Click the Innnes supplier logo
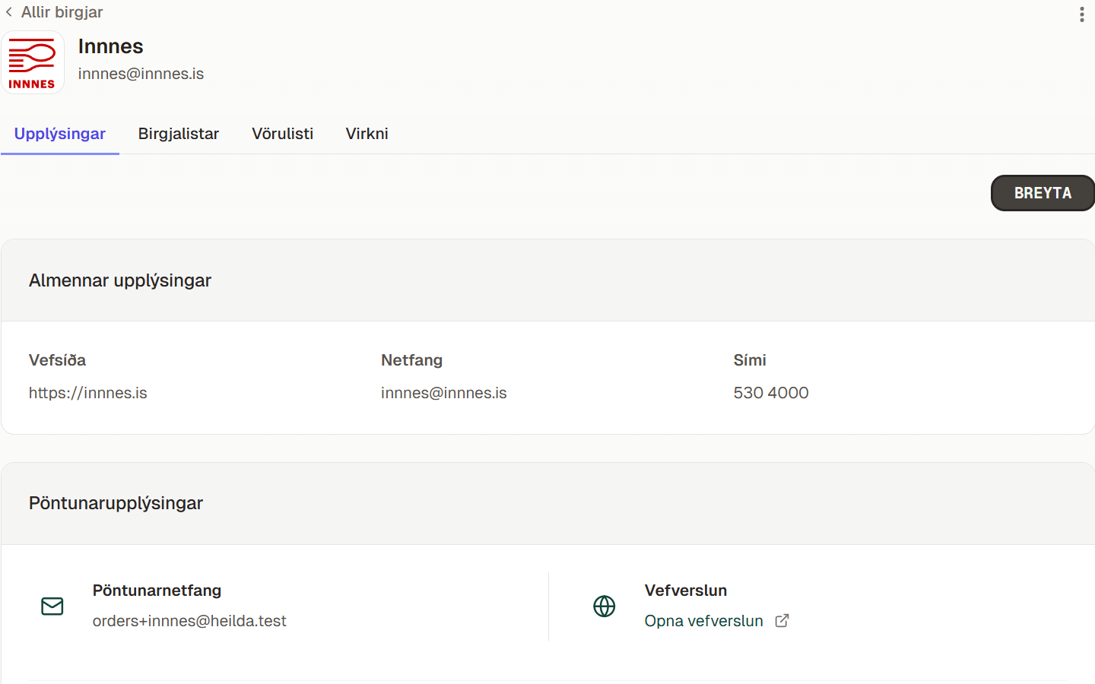 (x=32, y=62)
